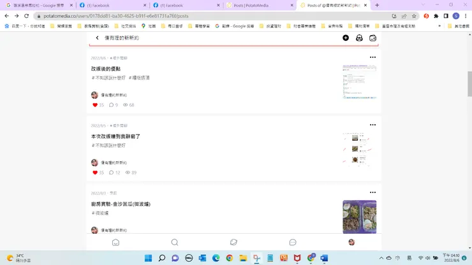Viewport: 472px width, 265px height.
Task: Bookmark this page with star icon
Action: (414, 16)
